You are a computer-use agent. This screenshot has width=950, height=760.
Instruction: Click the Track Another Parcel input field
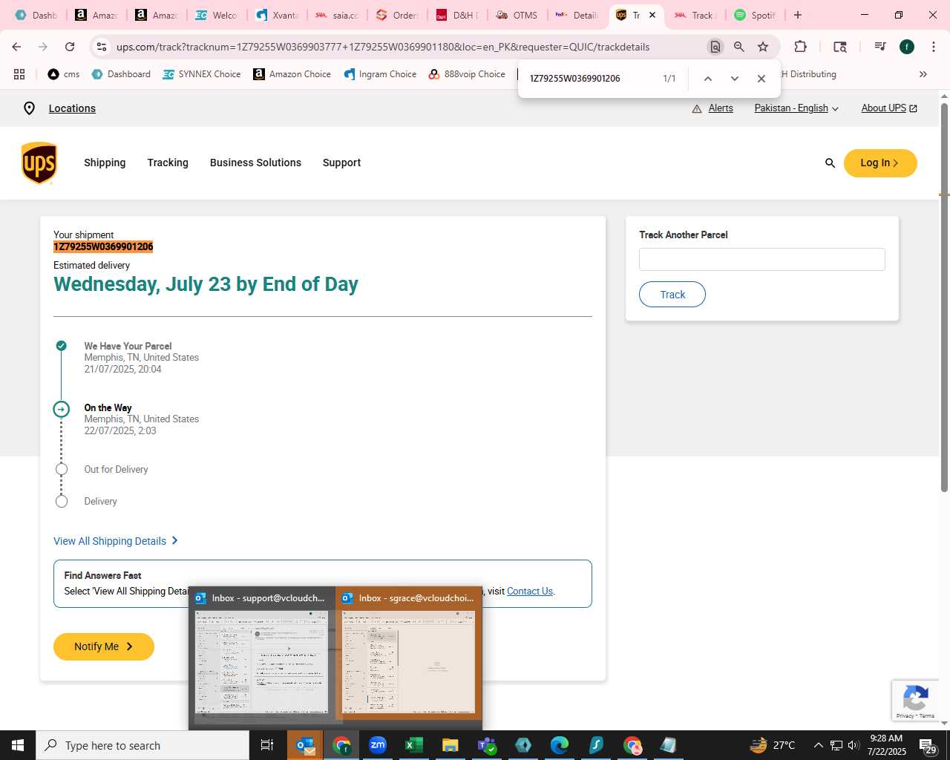761,260
